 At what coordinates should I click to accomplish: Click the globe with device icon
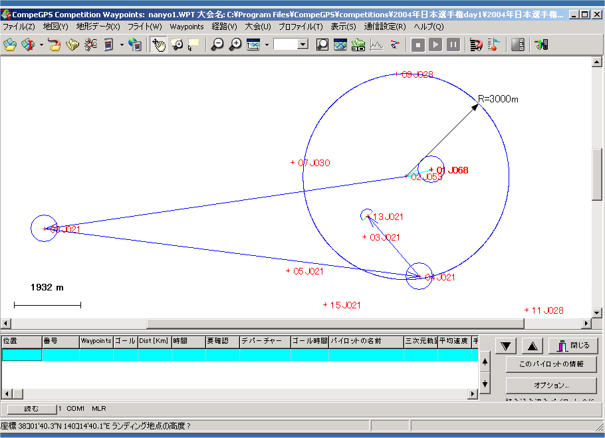135,45
